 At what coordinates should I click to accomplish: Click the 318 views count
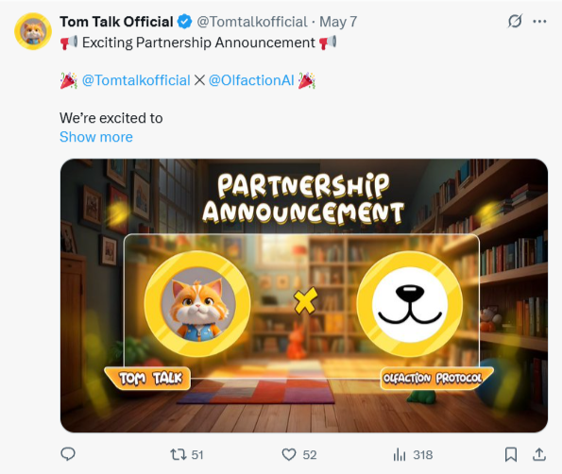point(423,455)
